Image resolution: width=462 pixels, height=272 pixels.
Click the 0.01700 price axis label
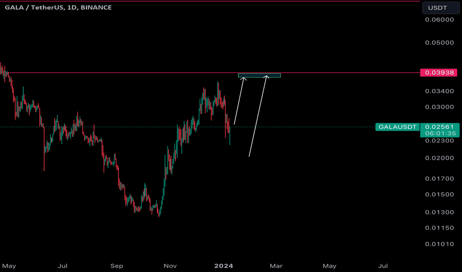[x=439, y=179]
